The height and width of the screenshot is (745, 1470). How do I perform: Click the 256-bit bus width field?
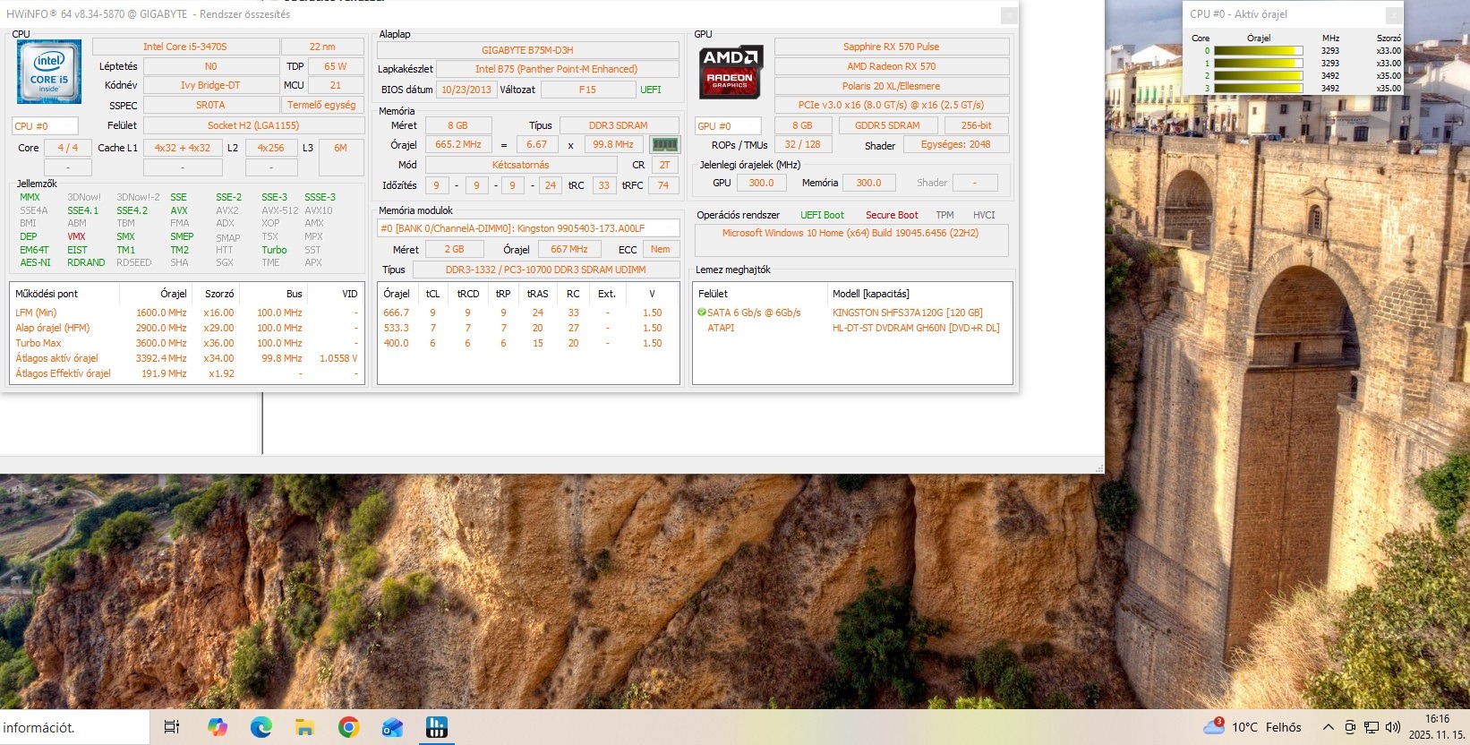point(976,125)
